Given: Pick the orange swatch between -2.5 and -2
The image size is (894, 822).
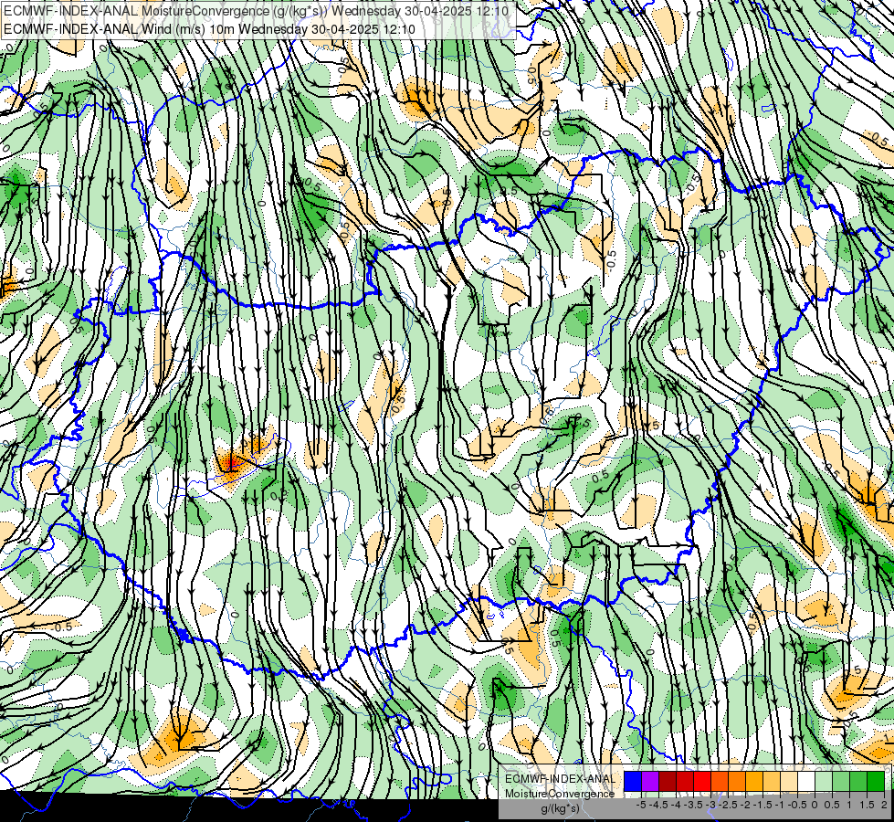Looking at the screenshot, I should 737,782.
